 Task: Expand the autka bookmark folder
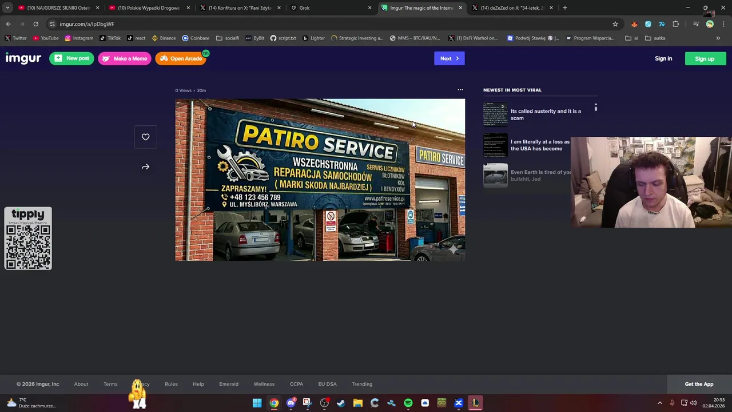click(655, 38)
